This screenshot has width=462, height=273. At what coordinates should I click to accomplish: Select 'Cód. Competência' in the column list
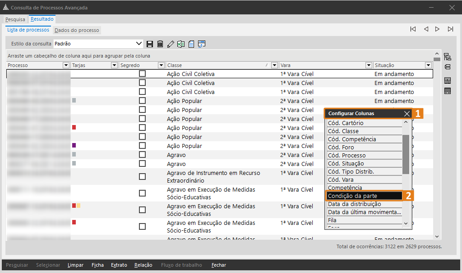(365, 139)
